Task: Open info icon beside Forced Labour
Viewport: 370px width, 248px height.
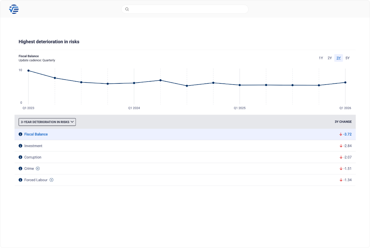Action: pos(20,180)
